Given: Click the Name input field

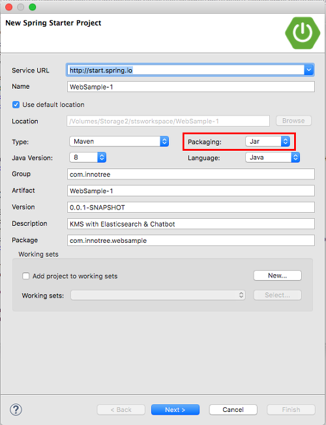Looking at the screenshot, I should pyautogui.click(x=191, y=87).
